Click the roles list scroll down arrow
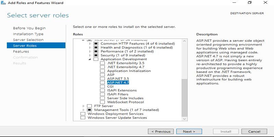 coord(185,119)
